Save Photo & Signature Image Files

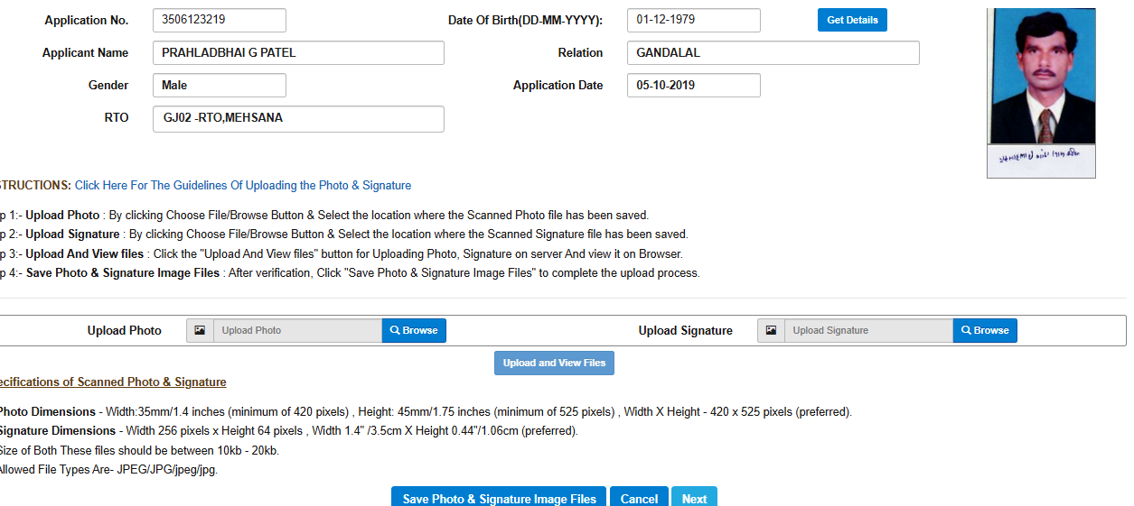pyautogui.click(x=499, y=497)
